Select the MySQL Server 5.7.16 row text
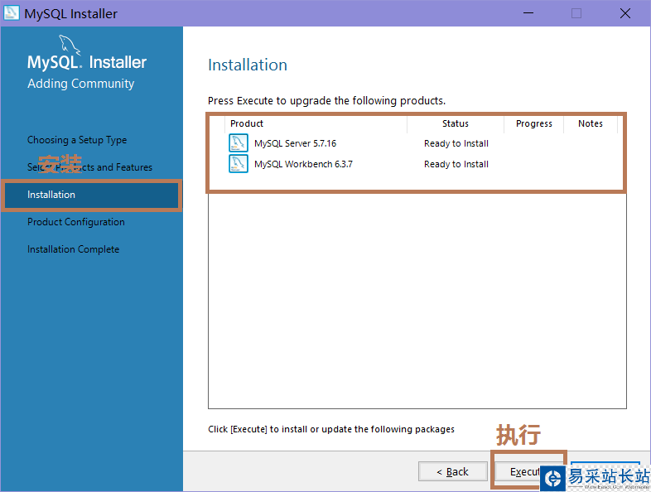 tap(295, 143)
